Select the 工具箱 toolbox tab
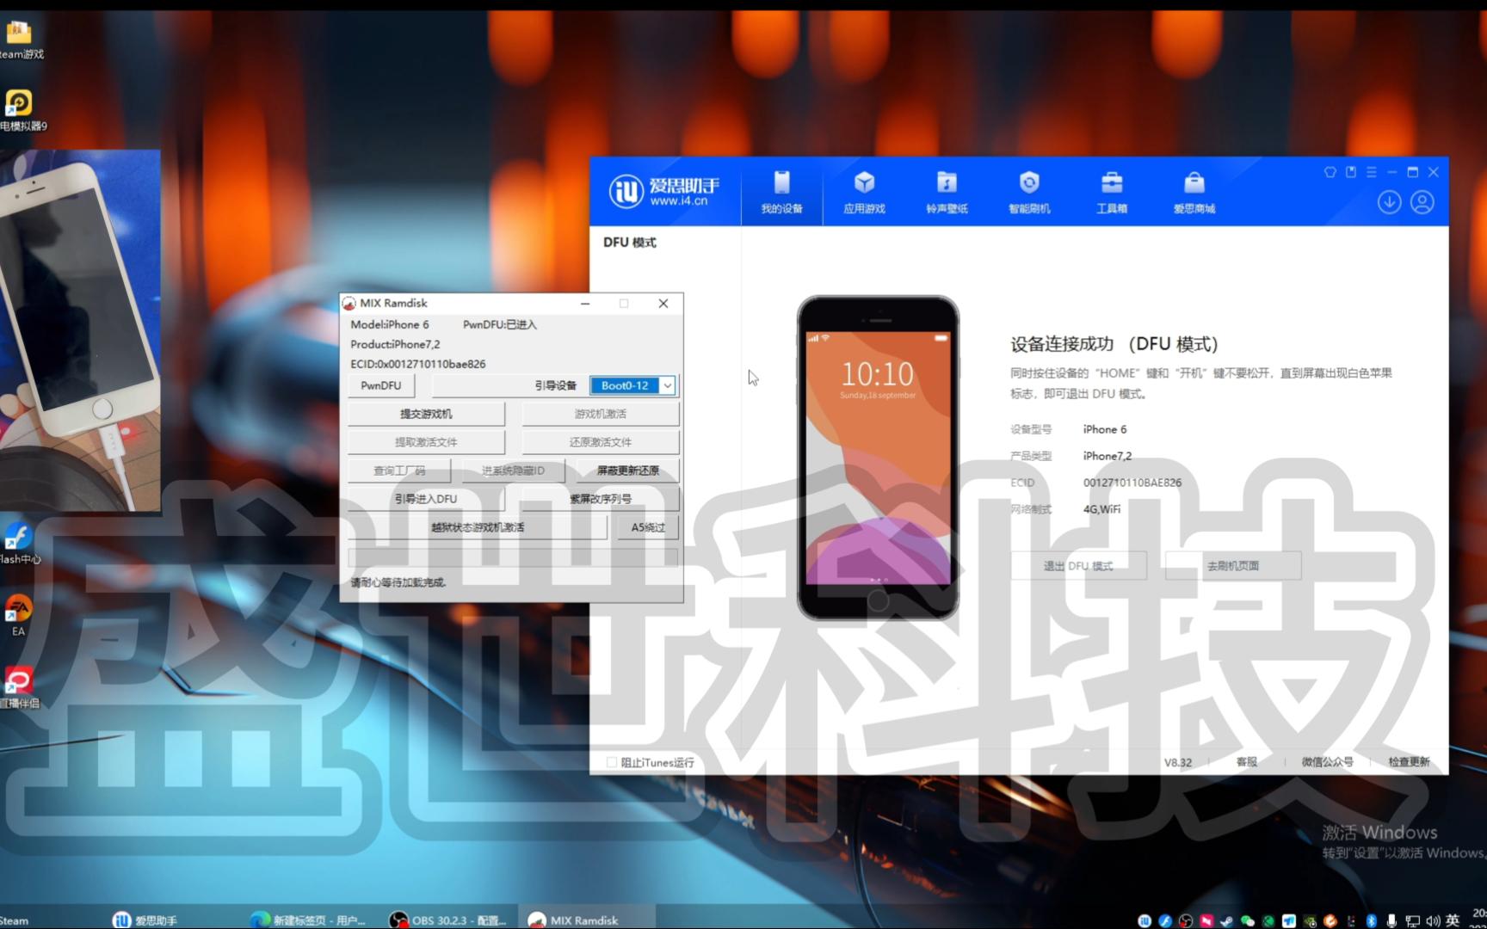This screenshot has width=1487, height=929. coord(1112,192)
